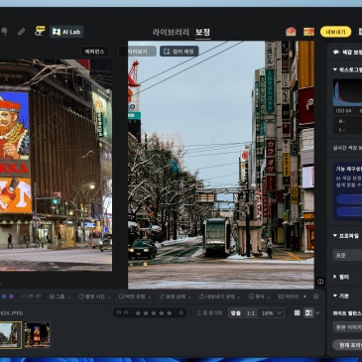The height and width of the screenshot is (362, 362).
Task: Open the 16% zoom level dropdown
Action: 271,312
